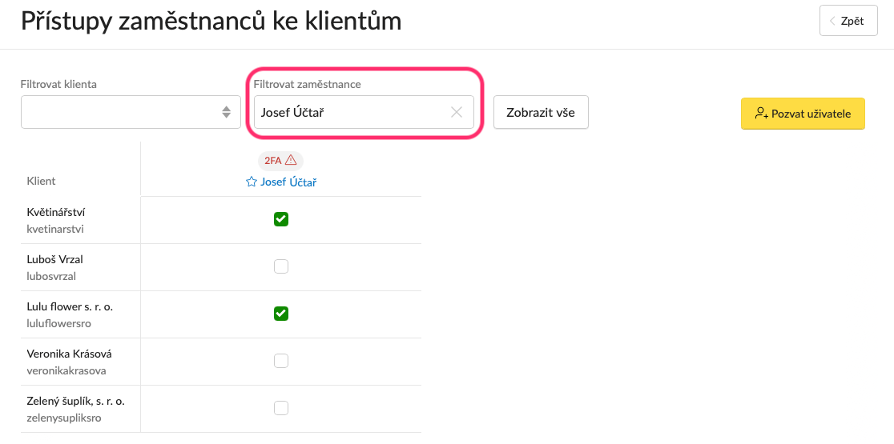Open the Filtrovat klienta dropdown arrows
This screenshot has height=444, width=894.
(x=227, y=112)
